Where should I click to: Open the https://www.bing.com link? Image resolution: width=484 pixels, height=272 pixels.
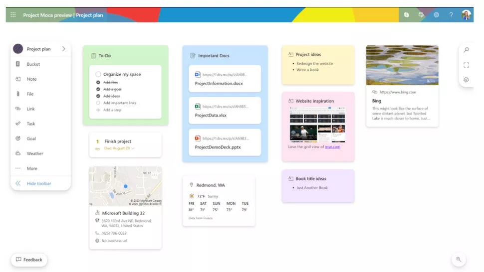click(398, 92)
